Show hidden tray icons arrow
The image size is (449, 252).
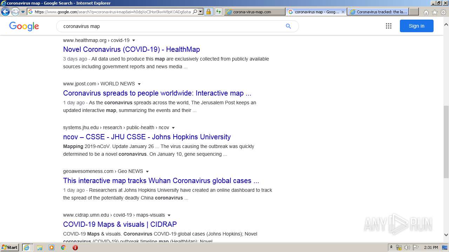[x=391, y=247]
